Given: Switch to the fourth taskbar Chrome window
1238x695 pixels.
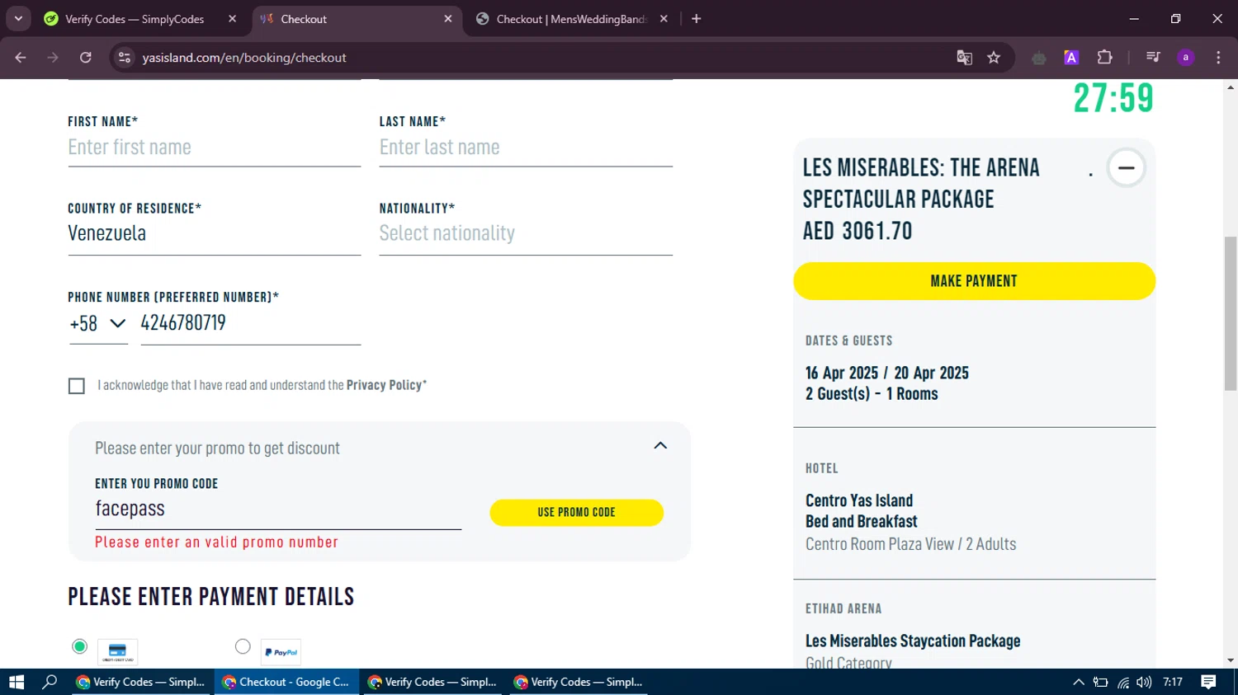Looking at the screenshot, I should tap(579, 682).
